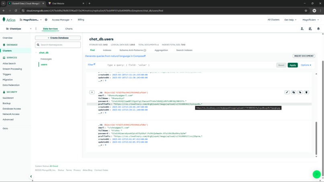Viewport: 324px width, 182px height.
Task: Expand the dhanushya document fields
Action: click(x=92, y=92)
